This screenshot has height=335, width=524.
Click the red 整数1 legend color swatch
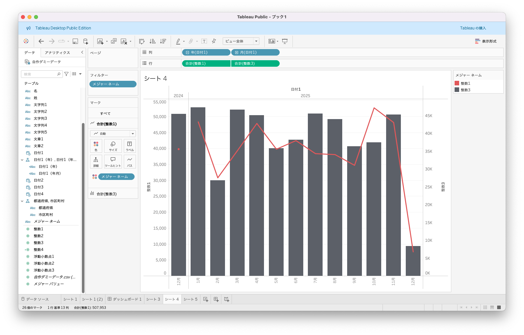[x=457, y=83]
